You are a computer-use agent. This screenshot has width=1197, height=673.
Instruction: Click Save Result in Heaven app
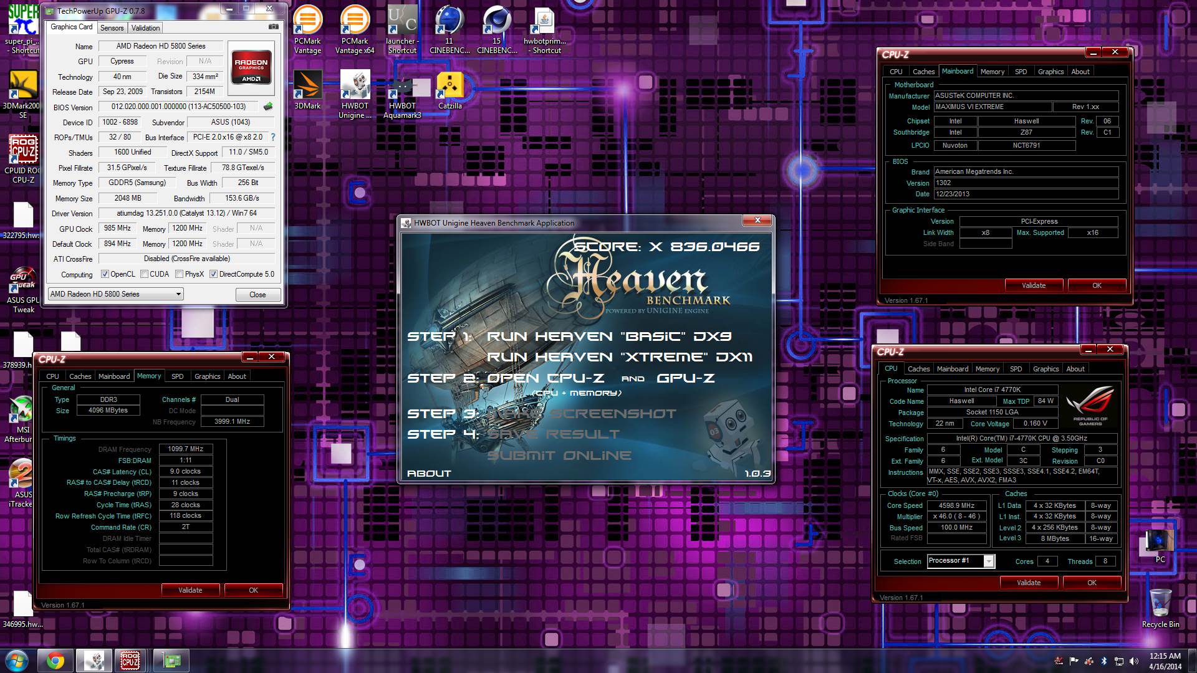pyautogui.click(x=553, y=434)
